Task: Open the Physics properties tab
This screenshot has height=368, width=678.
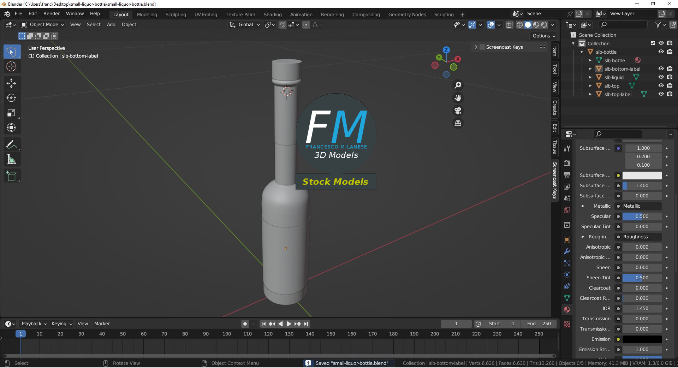Action: [567, 275]
